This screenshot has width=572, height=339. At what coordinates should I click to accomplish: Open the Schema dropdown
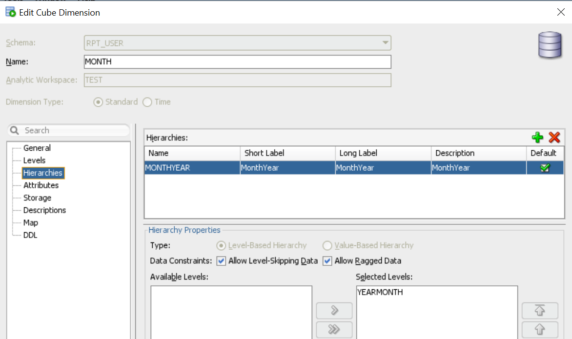[x=385, y=42]
